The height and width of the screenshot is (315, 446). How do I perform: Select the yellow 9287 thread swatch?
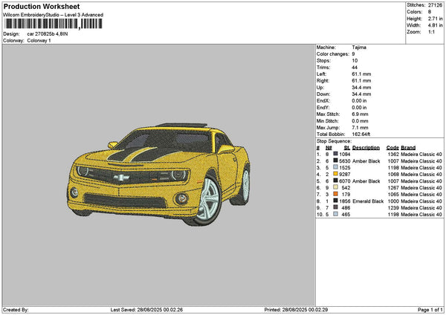[336, 174]
